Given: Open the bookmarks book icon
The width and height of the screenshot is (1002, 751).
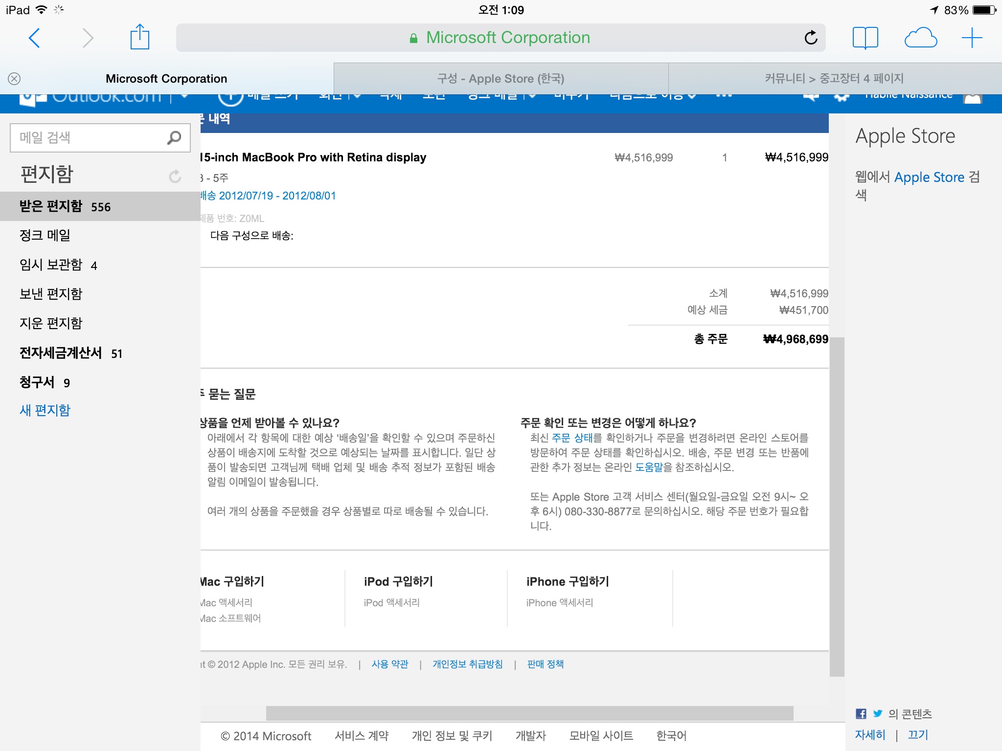Looking at the screenshot, I should click(865, 38).
